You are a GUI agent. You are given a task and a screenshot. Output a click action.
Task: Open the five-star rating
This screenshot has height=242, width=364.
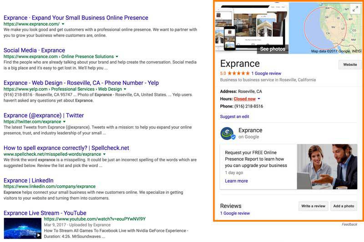point(238,74)
